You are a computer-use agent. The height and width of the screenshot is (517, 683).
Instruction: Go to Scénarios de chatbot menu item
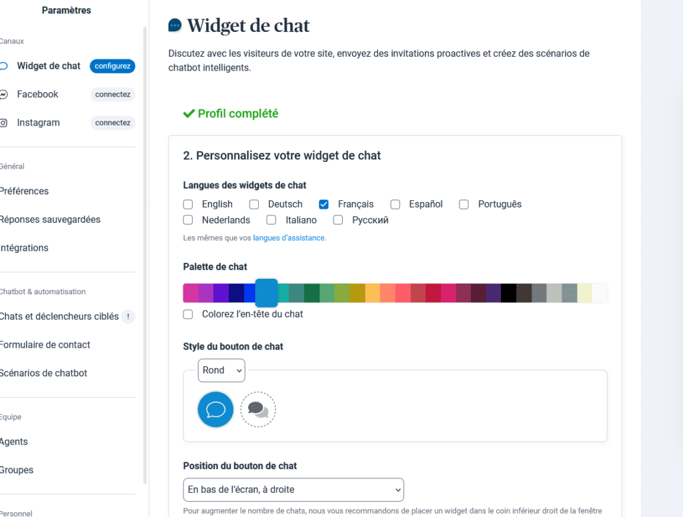pos(43,374)
